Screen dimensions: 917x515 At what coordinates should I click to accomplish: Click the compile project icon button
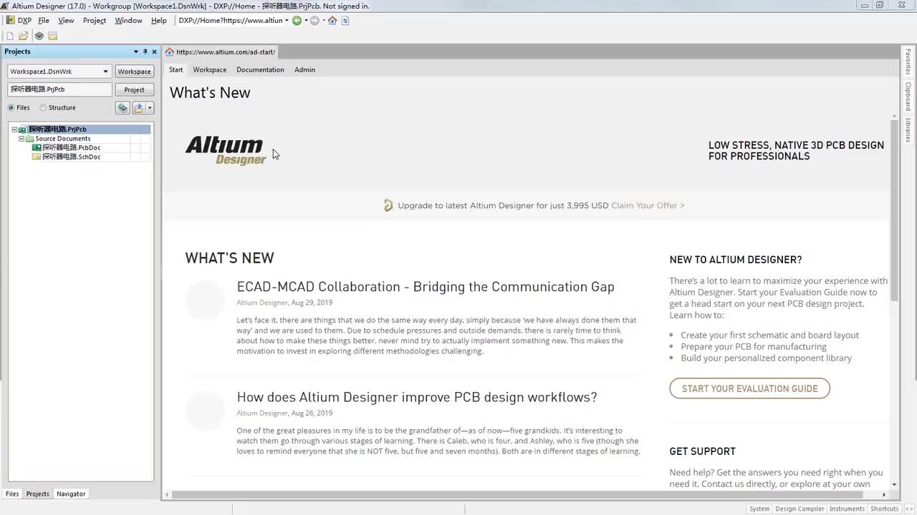[x=123, y=107]
